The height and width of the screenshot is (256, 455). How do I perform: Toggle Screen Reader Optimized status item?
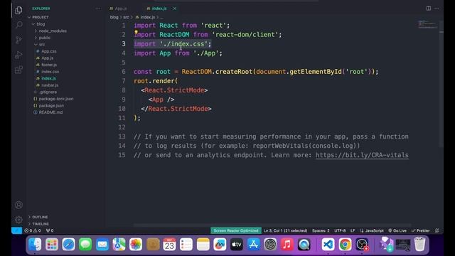tap(236, 230)
